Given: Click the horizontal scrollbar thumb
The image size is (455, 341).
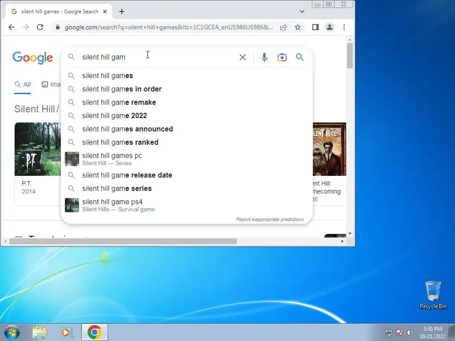Looking at the screenshot, I should [123, 241].
